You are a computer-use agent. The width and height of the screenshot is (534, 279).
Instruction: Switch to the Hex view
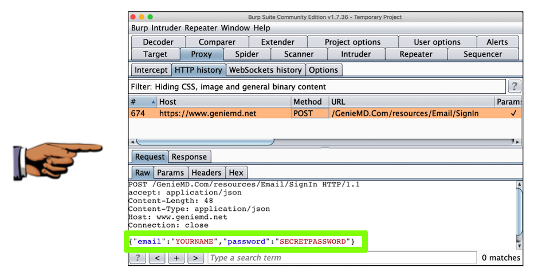point(236,173)
